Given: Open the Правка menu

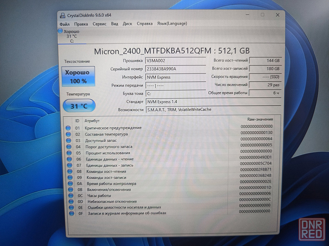Looking at the screenshot, I should pyautogui.click(x=81, y=24).
